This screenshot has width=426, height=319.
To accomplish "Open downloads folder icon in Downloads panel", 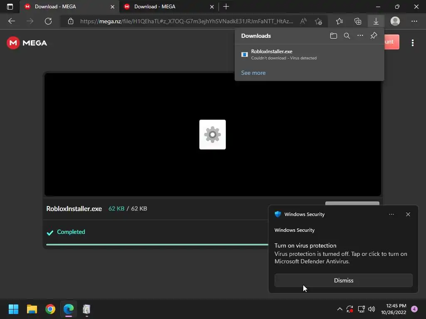I will [333, 36].
